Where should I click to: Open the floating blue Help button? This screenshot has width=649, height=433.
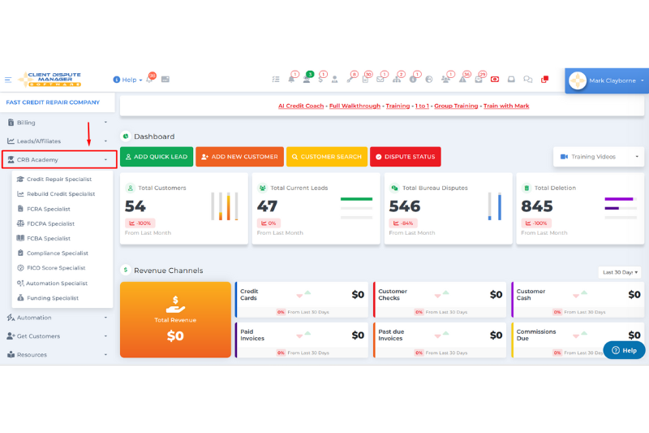coord(624,350)
